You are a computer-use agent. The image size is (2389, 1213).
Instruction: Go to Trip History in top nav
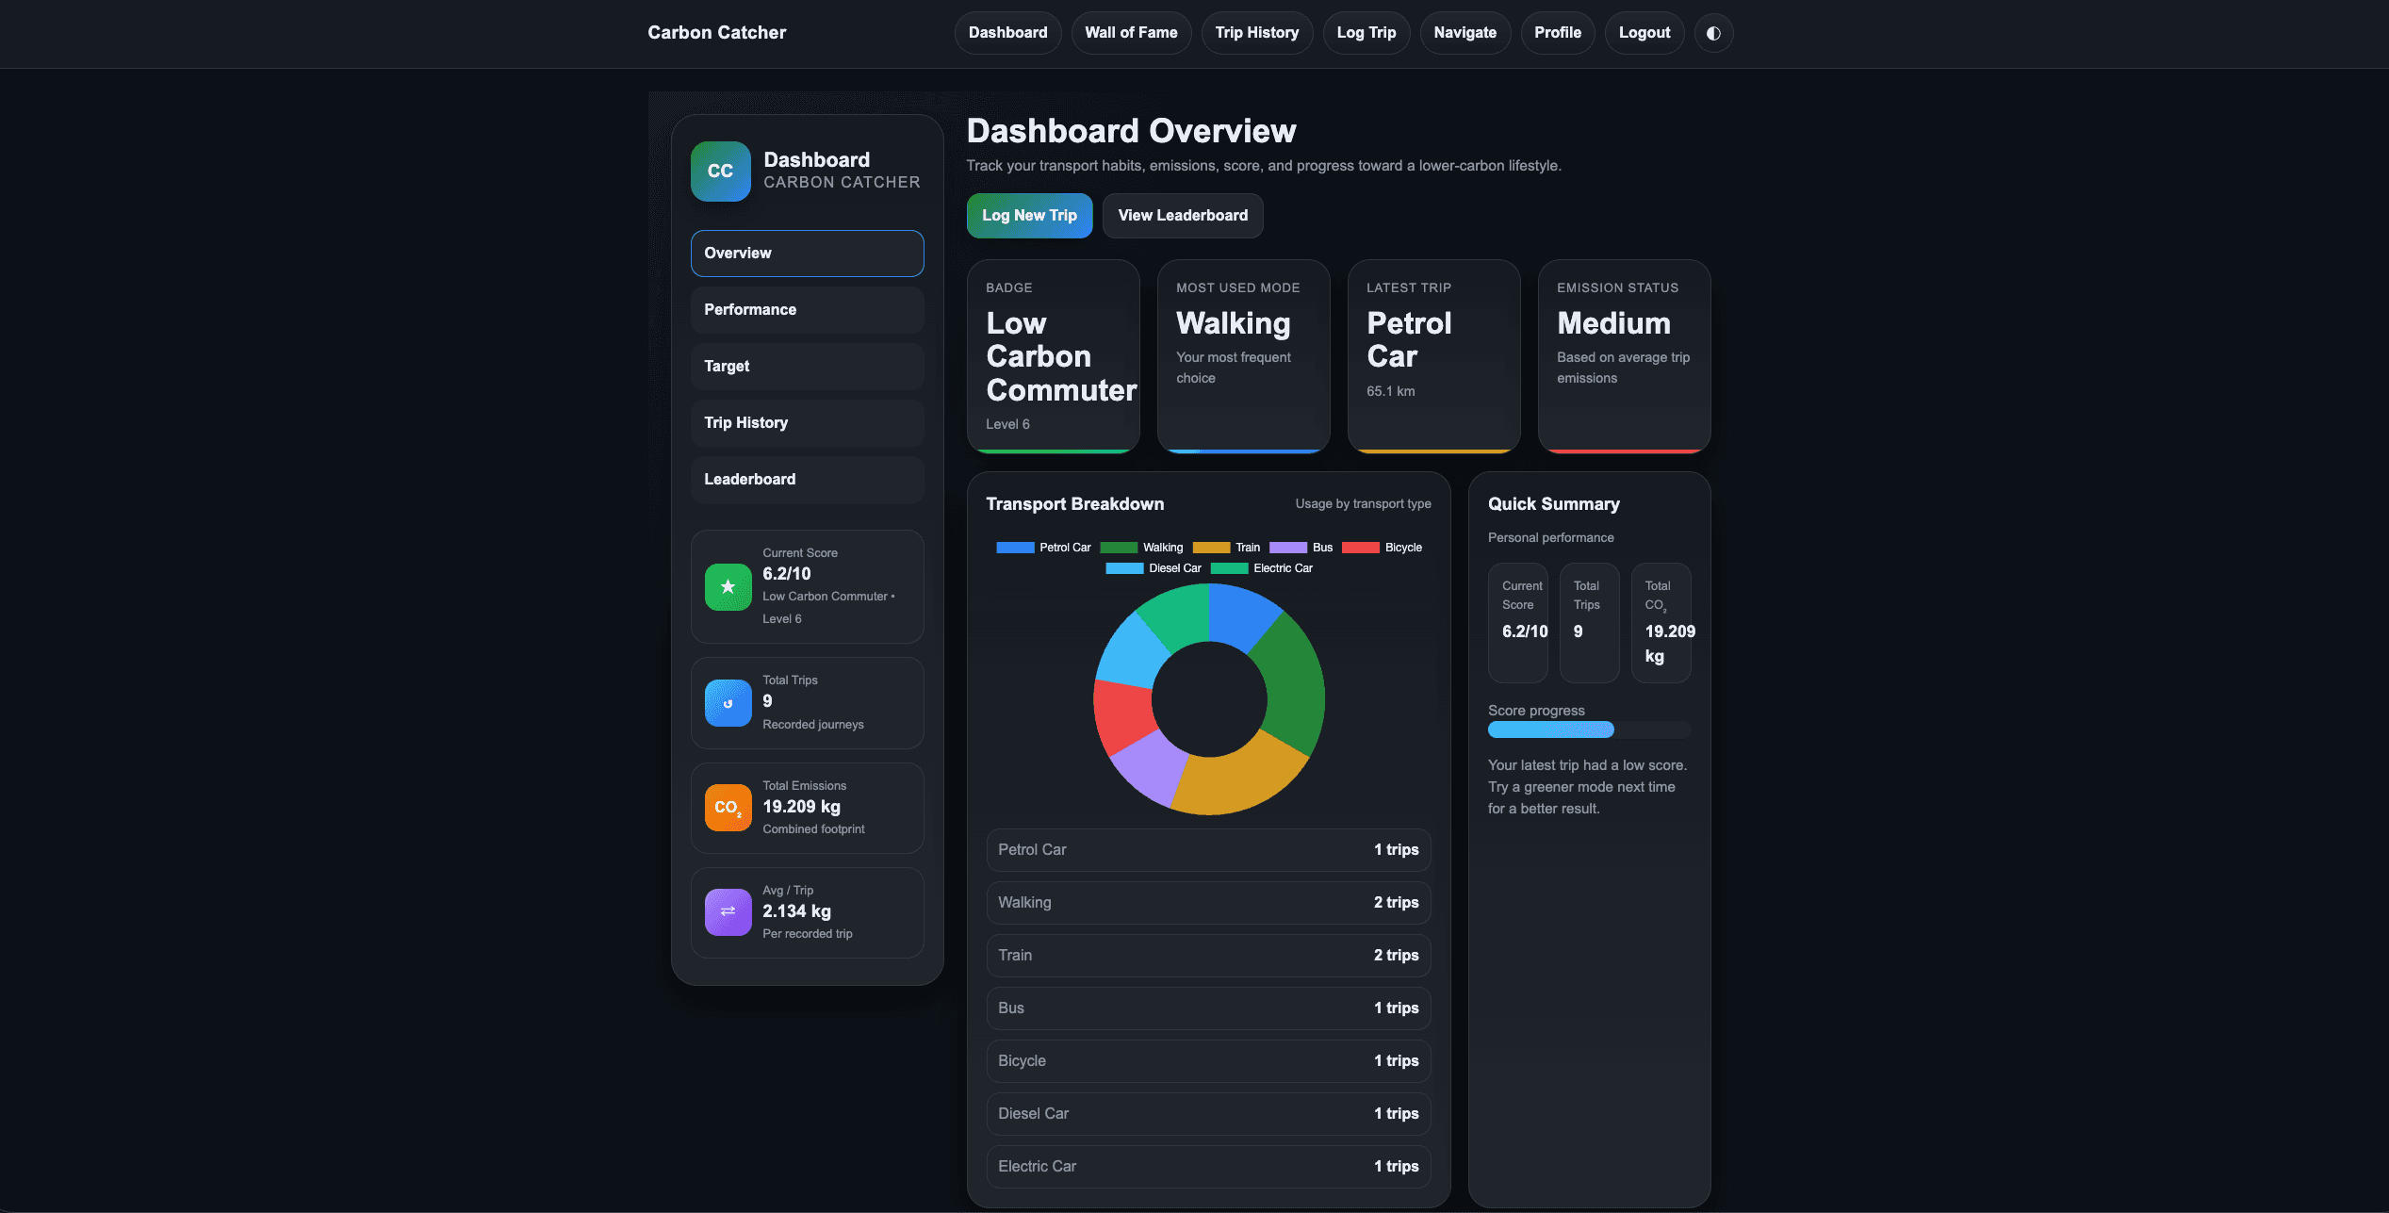click(1257, 33)
